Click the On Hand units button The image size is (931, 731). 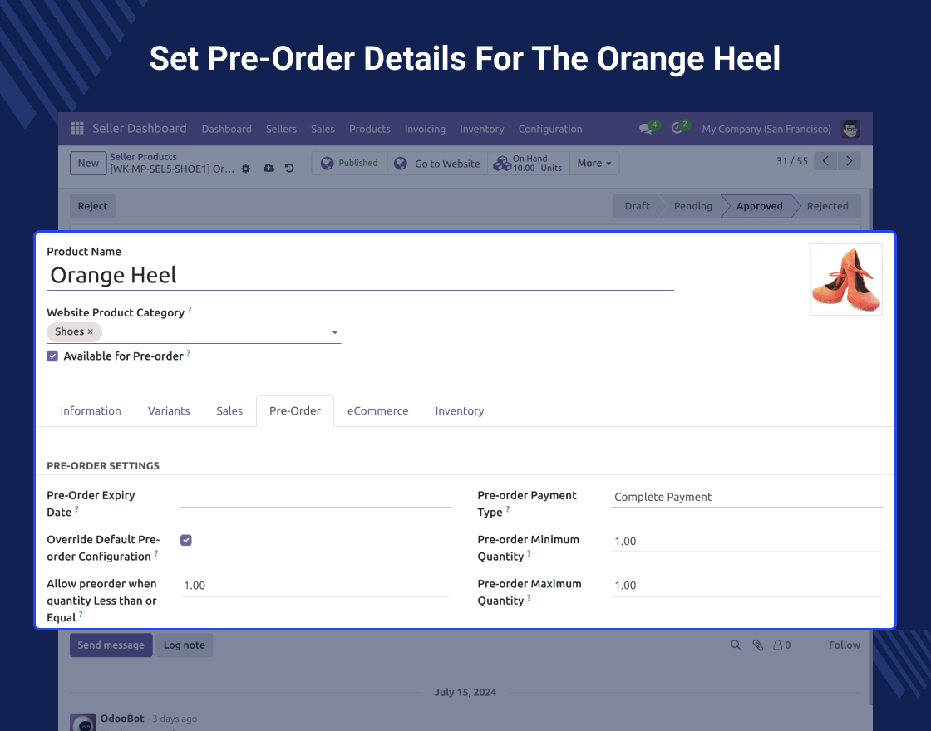click(x=529, y=163)
